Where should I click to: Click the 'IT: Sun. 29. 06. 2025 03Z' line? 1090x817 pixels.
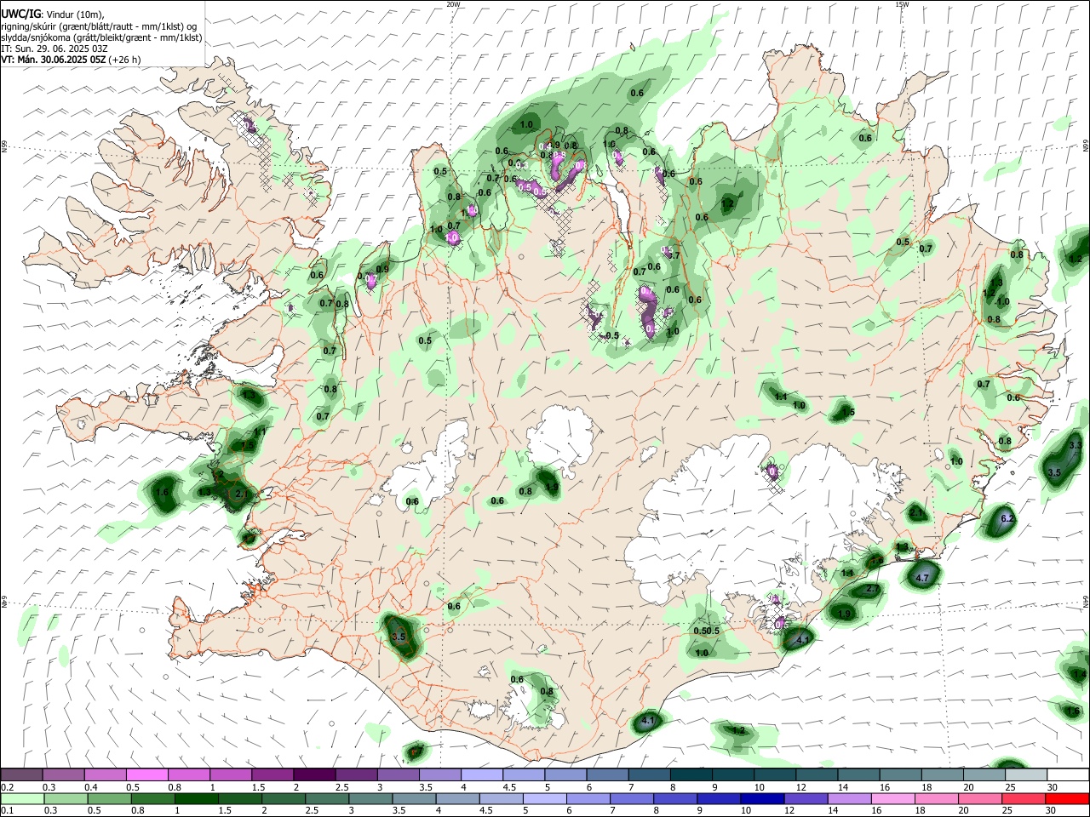(x=54, y=49)
